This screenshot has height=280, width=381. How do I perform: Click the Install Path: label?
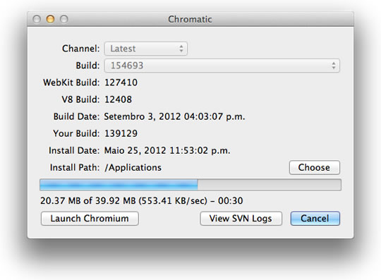coord(75,168)
